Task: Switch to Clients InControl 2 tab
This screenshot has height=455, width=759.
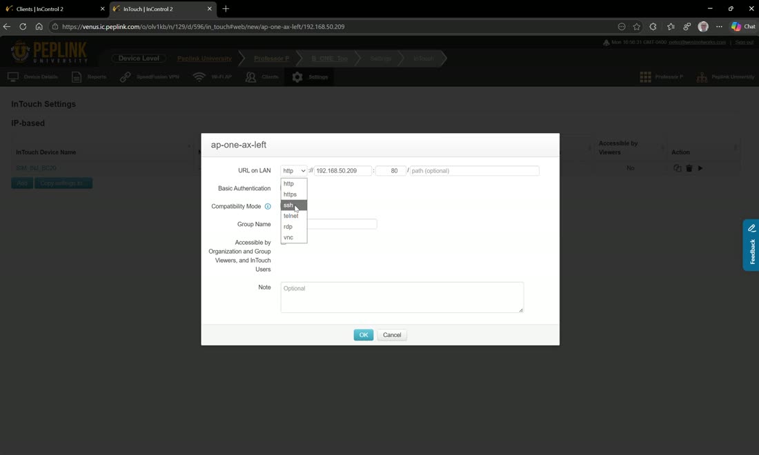Action: click(53, 9)
